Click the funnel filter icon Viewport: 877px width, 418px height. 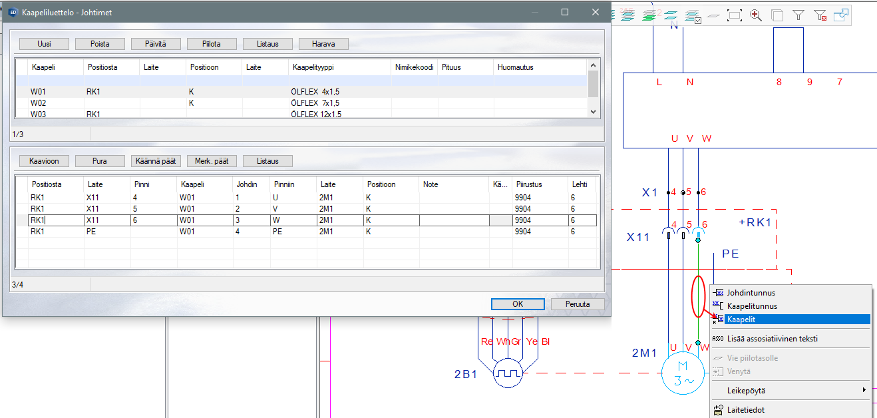798,15
